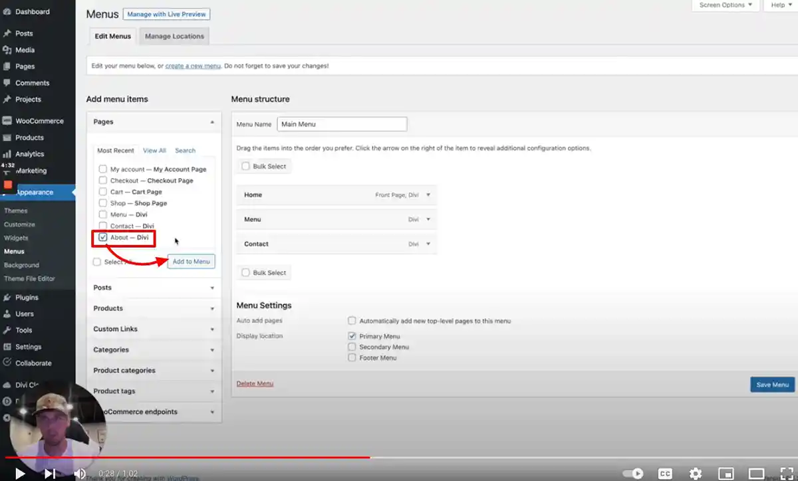
Task: Expand the Product categories section
Action: (154, 370)
